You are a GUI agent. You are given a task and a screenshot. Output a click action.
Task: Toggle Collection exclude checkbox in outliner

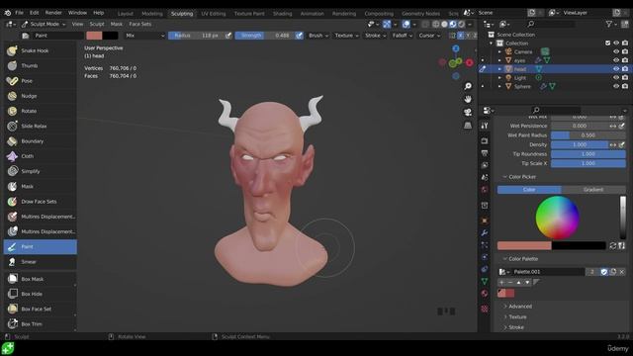tap(608, 44)
